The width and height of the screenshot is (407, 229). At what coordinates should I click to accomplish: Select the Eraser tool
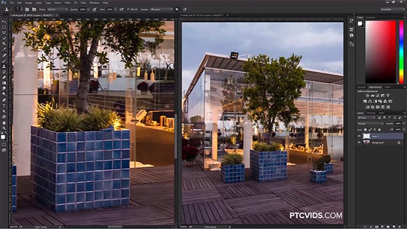tap(4, 78)
